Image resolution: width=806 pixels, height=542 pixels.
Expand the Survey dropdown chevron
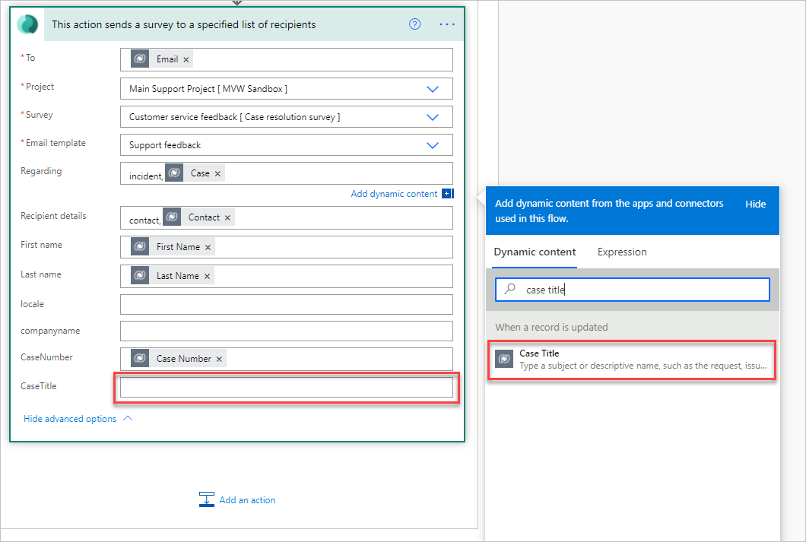pyautogui.click(x=433, y=117)
